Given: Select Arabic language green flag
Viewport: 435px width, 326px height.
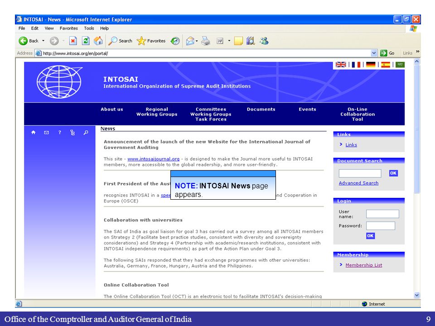Looking at the screenshot, I should click(x=400, y=65).
